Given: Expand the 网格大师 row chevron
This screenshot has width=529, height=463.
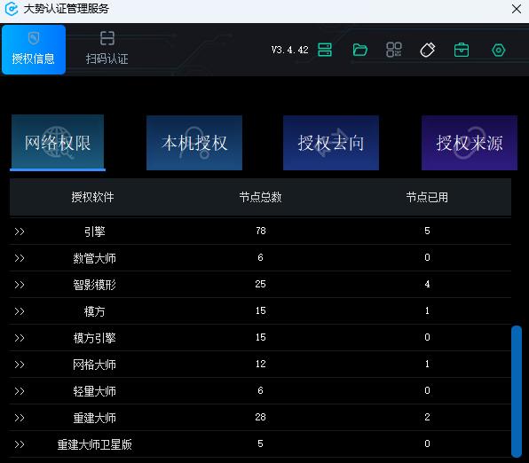Looking at the screenshot, I should (20, 365).
